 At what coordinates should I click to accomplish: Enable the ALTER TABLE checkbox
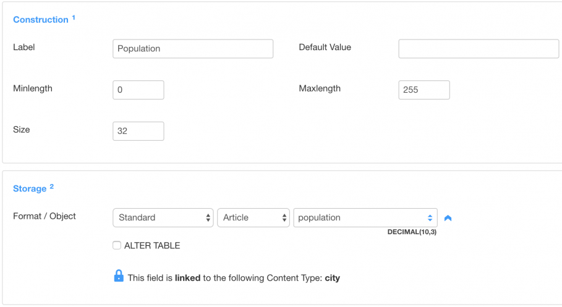pos(117,245)
